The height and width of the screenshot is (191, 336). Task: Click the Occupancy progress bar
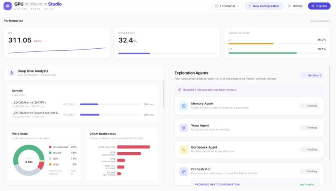(167, 53)
